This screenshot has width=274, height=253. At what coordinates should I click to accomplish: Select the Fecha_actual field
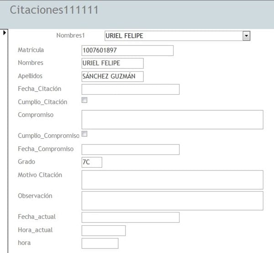coord(130,217)
